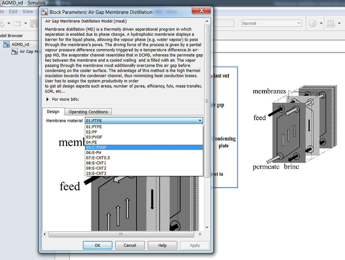Open the checkmark icon dropdown arrow

pyautogui.click(x=321, y=23)
